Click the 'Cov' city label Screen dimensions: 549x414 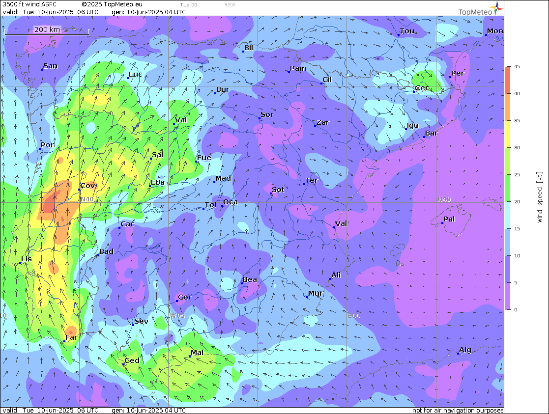[x=87, y=186]
